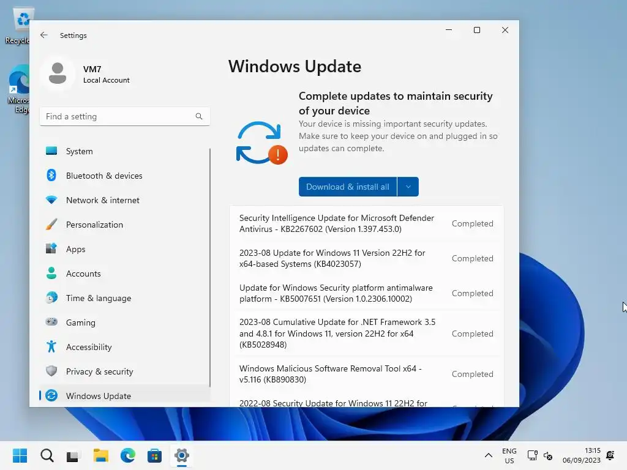Click Download & install all button

pyautogui.click(x=348, y=187)
